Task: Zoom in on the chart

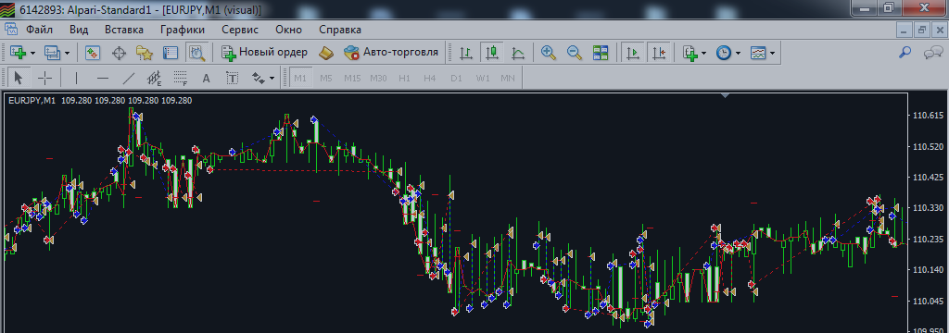Action: (549, 53)
